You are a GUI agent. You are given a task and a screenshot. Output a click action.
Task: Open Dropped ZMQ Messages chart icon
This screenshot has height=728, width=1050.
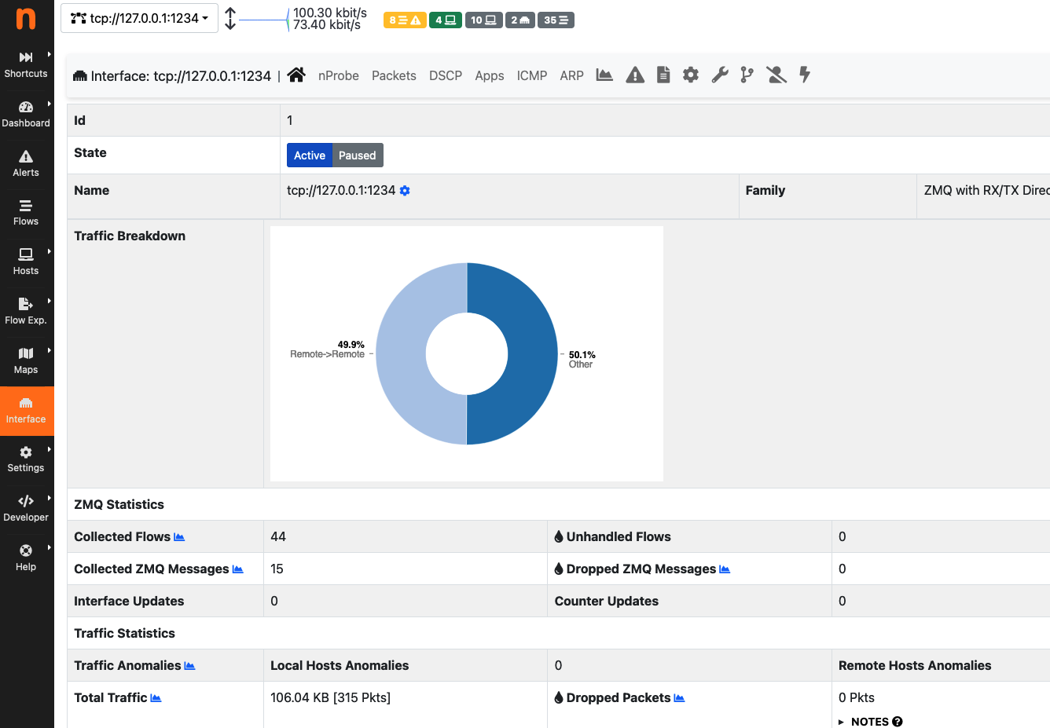pos(725,569)
